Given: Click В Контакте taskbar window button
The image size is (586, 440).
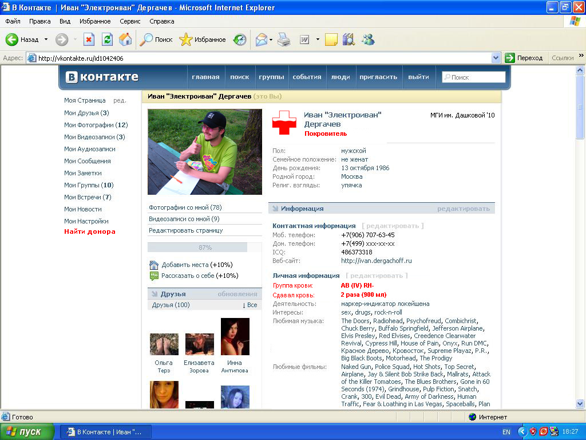Looking at the screenshot, I should [x=106, y=432].
